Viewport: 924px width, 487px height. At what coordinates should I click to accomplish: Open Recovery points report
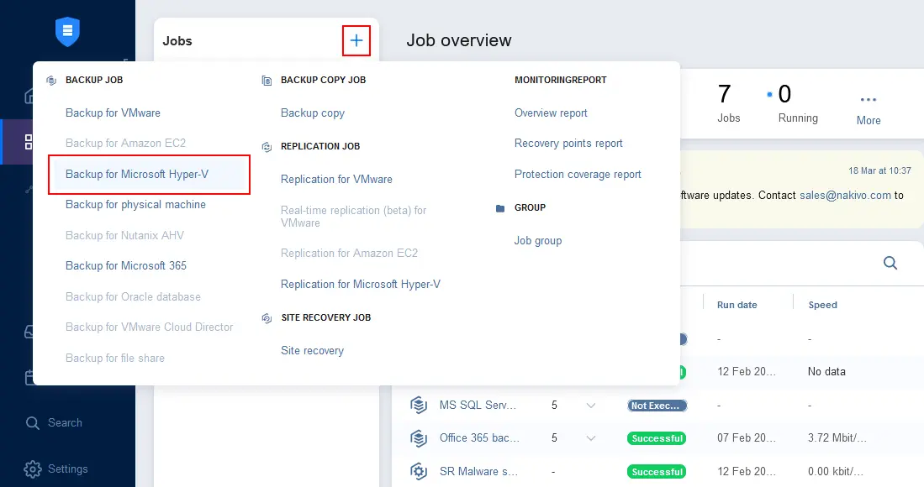click(x=568, y=144)
